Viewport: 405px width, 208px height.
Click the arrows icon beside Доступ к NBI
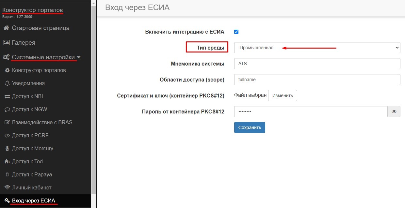pos(7,97)
